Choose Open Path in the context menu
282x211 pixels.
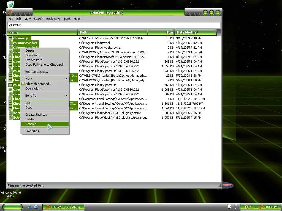click(x=45, y=55)
